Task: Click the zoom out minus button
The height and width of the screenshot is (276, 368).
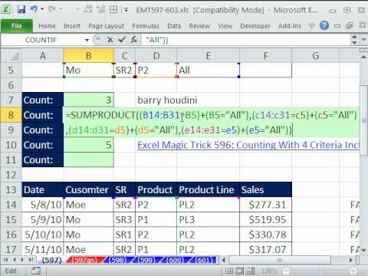Action: coord(287,271)
